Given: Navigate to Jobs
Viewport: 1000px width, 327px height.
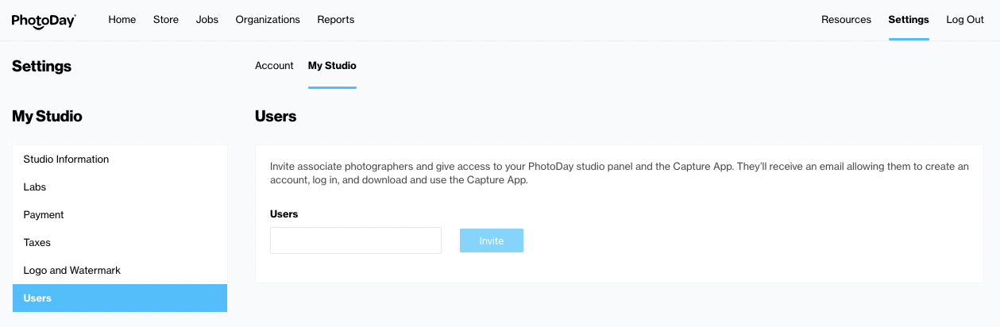Looking at the screenshot, I should coord(207,20).
